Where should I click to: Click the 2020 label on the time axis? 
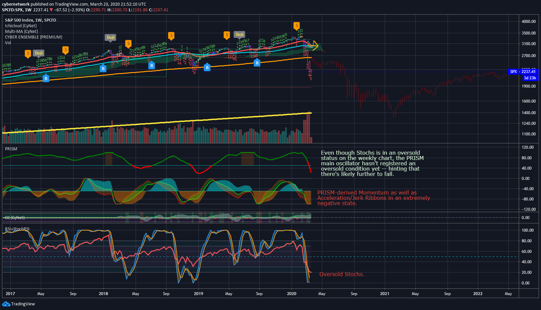[292, 294]
